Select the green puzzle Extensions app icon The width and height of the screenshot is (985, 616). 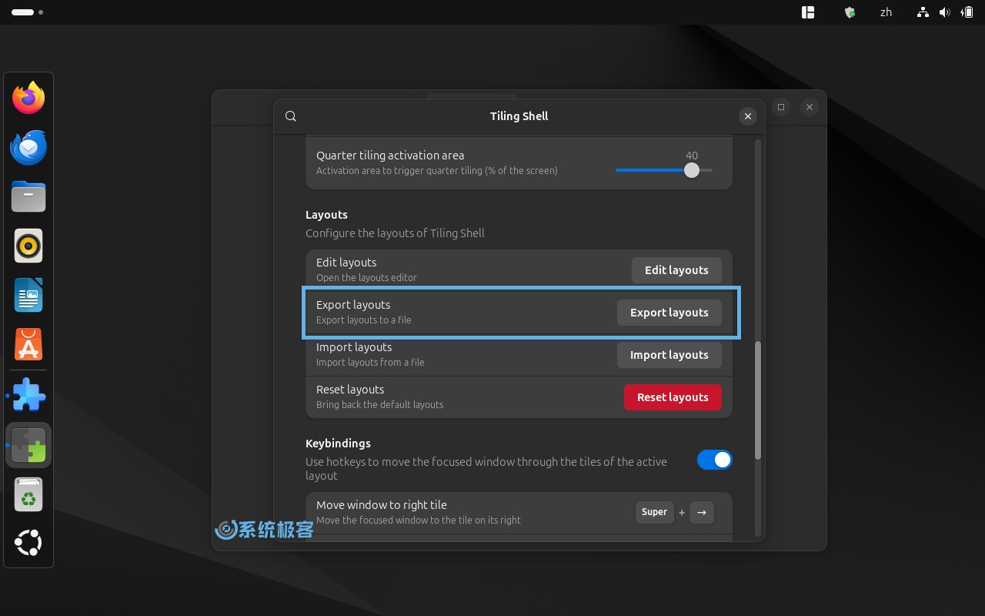28,445
